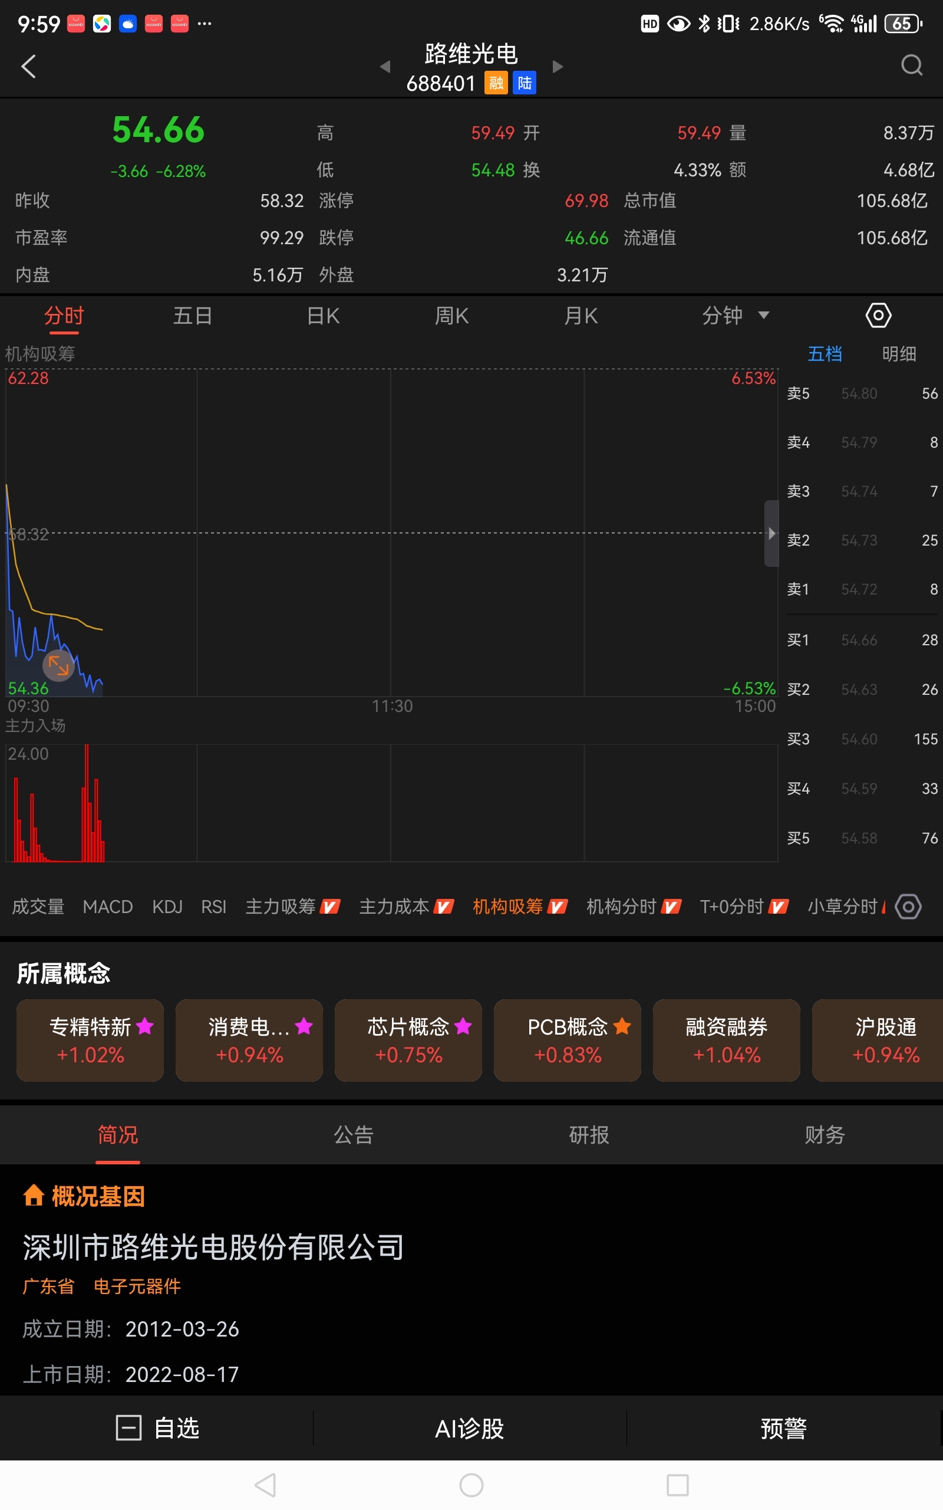Tap the 自选 minus-box icon
Viewport: 943px width, 1510px height.
tap(128, 1427)
